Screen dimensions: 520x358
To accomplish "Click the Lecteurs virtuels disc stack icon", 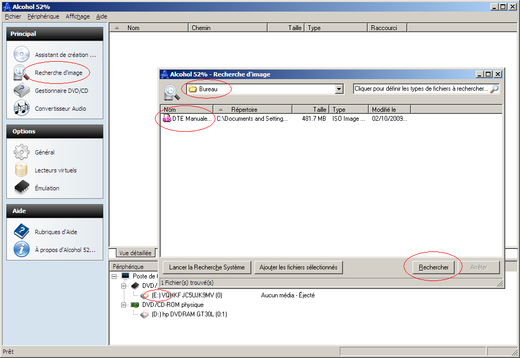I will click(x=21, y=170).
